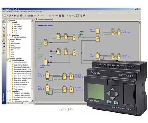This screenshot has height=123, width=148.
Task: Collapse the Digitale tree folder
Action: pyautogui.click(x=8, y=22)
